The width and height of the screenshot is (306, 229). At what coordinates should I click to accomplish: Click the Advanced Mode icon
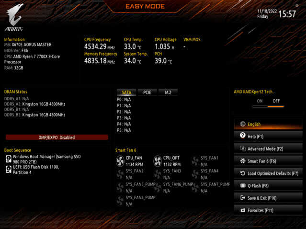[243, 149]
